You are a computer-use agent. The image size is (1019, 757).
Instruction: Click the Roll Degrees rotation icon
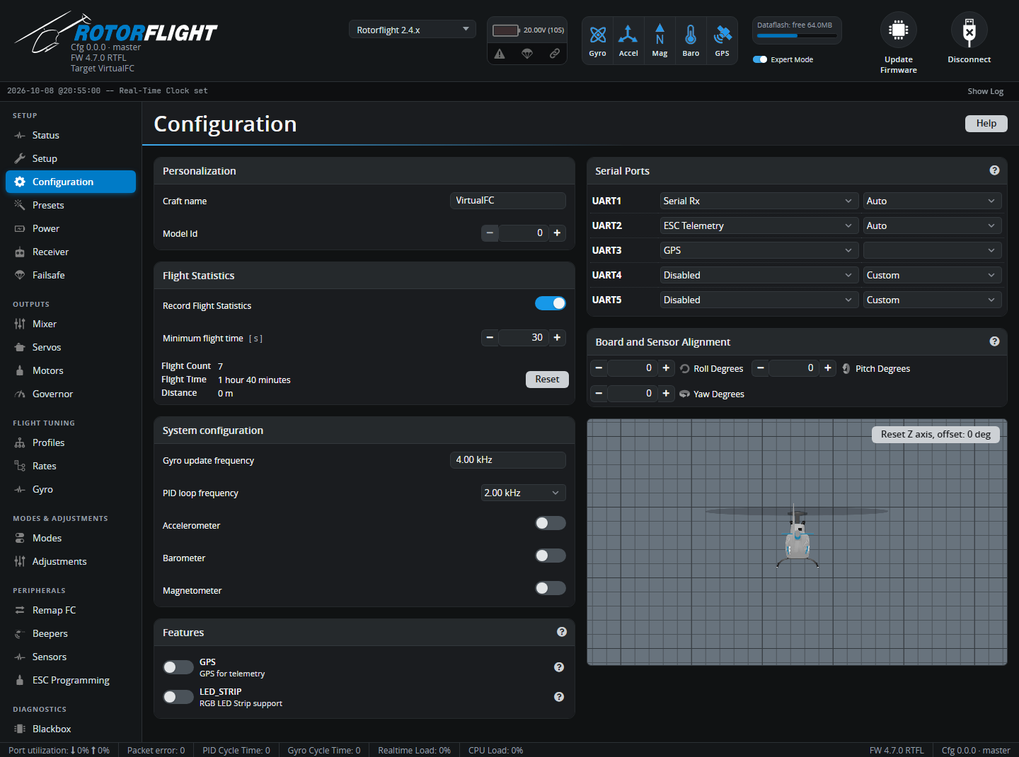click(685, 369)
